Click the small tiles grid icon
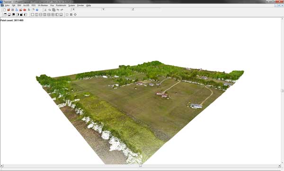 point(71,15)
